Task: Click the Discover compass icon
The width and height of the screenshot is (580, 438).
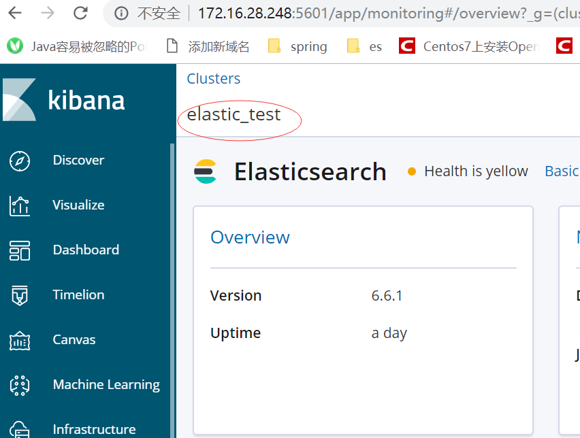Action: pos(20,161)
